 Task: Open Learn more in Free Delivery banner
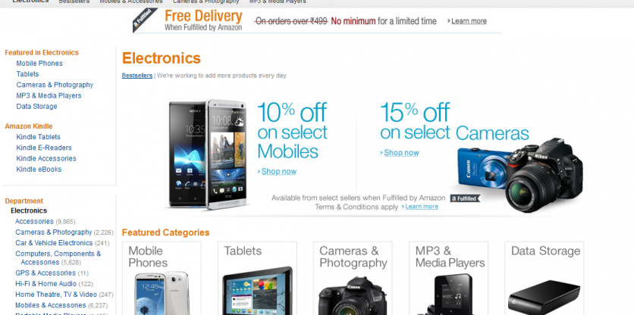(469, 21)
